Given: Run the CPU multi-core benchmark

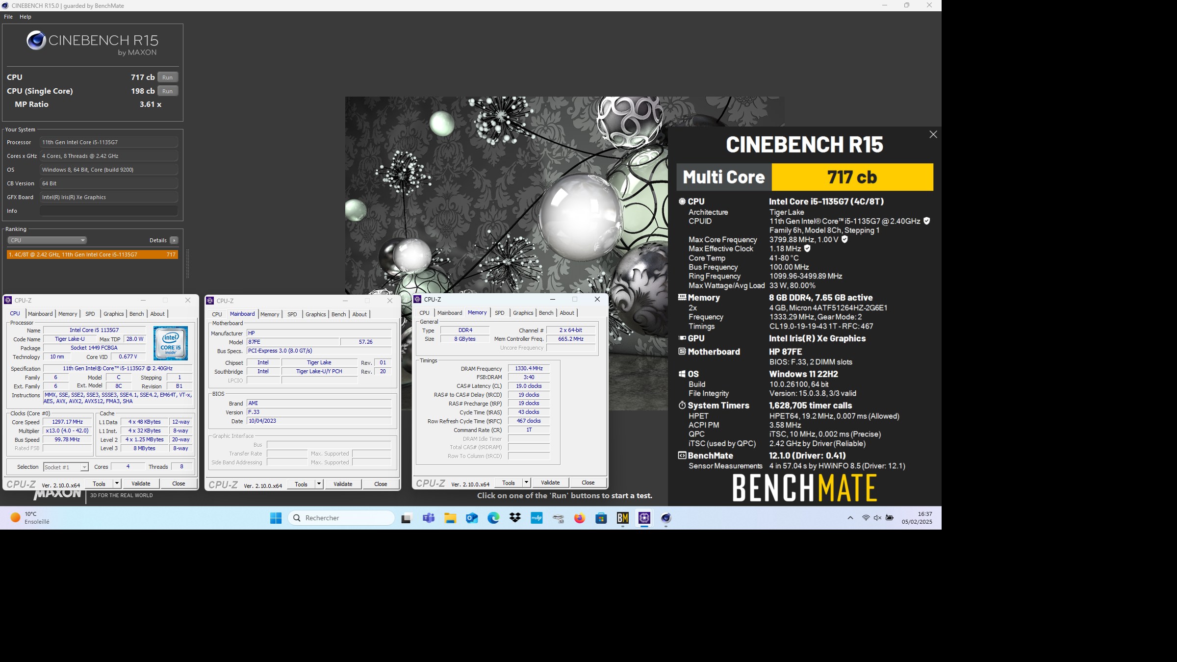Looking at the screenshot, I should click(x=167, y=77).
